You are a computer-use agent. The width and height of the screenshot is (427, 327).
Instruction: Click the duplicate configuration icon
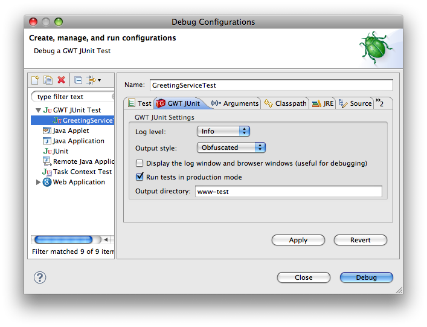[x=48, y=80]
